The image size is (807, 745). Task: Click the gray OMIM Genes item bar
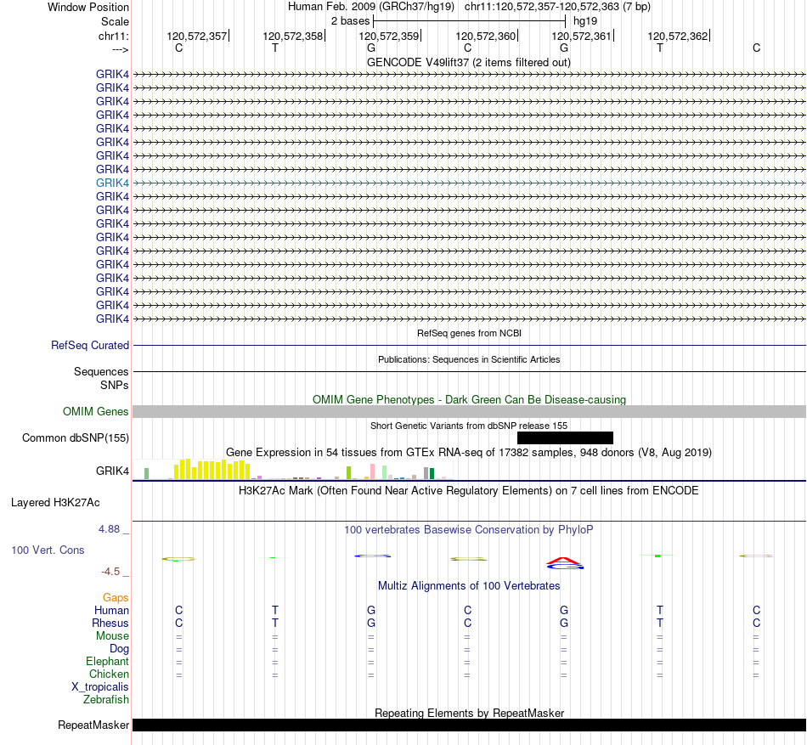click(x=470, y=412)
